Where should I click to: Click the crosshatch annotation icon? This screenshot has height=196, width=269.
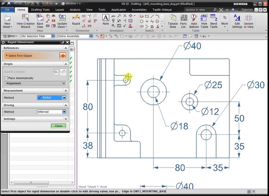pos(130,21)
